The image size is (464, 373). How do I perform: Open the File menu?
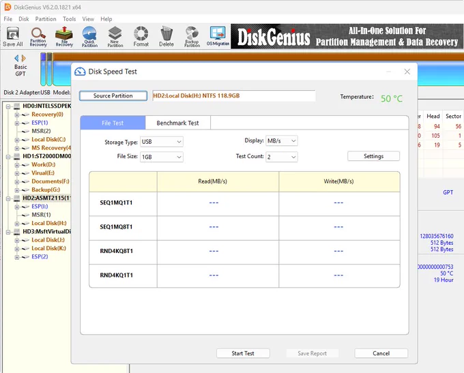8,19
